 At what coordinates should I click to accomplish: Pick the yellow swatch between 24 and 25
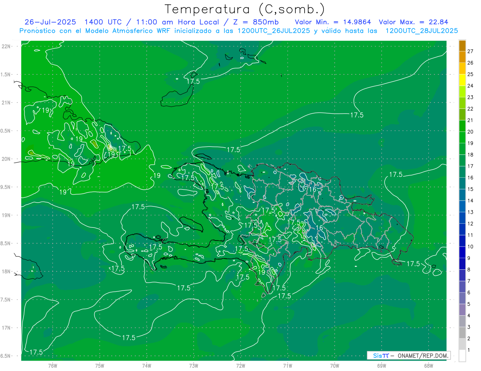(x=462, y=80)
